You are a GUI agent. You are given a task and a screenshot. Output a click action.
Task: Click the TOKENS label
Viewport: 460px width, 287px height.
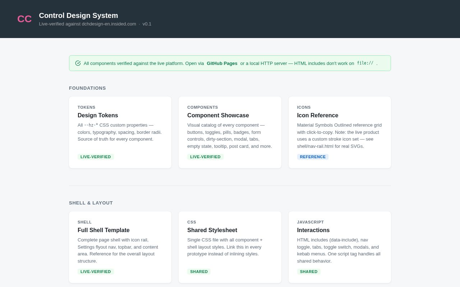(87, 107)
